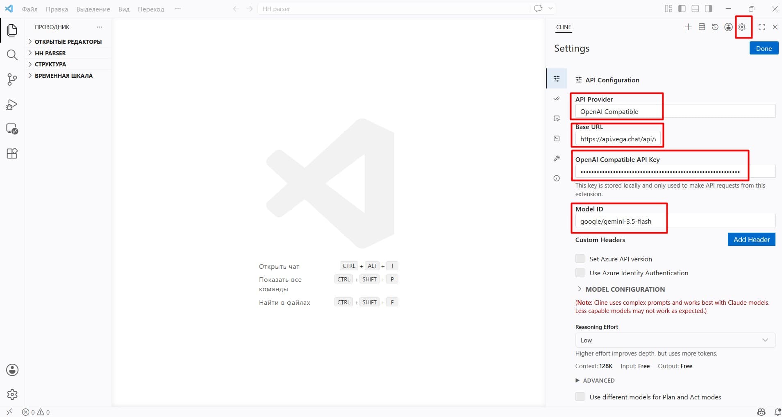Click the Done button
Screen dimensions: 782x417
(764, 48)
